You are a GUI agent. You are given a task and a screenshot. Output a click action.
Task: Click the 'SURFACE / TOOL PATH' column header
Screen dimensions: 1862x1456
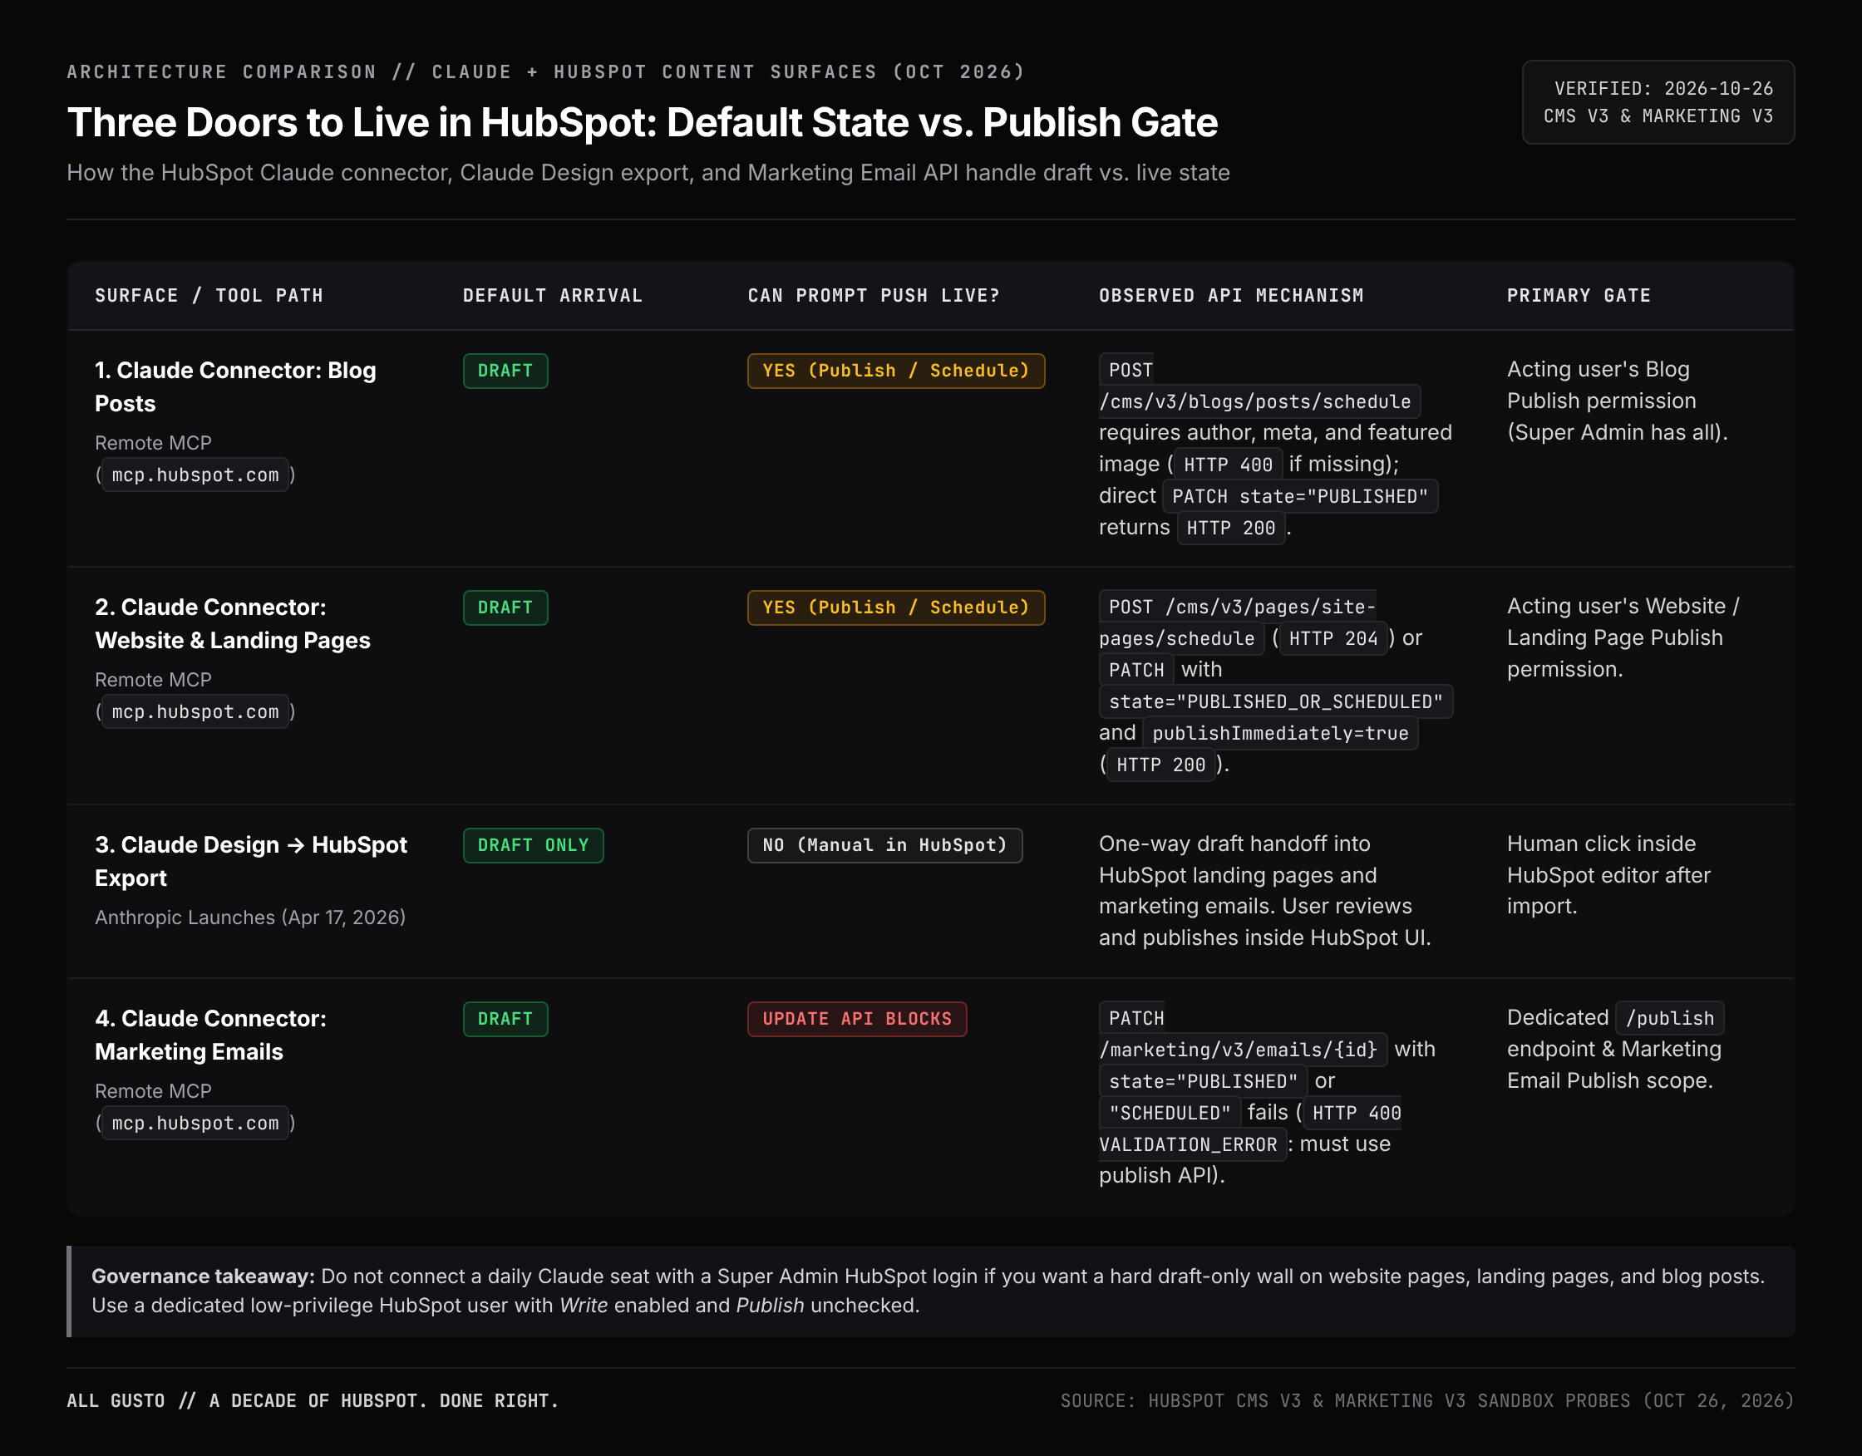point(209,296)
